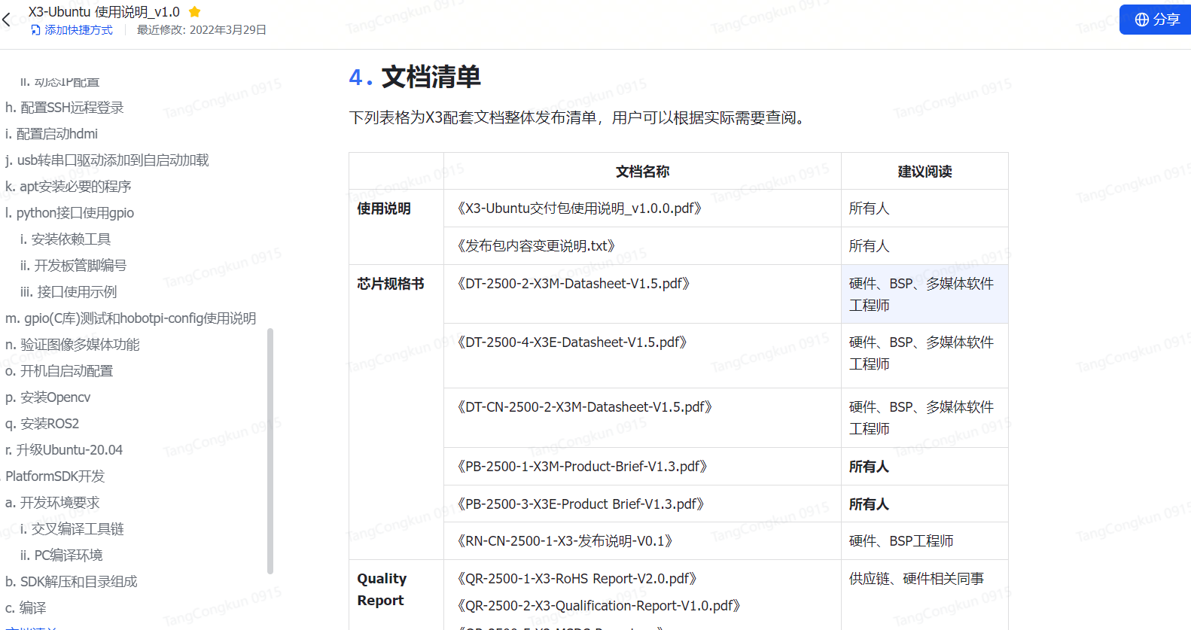1191x630 pixels.
Task: Jump to section h. 配置SSH远程登录
Action: [x=65, y=108]
